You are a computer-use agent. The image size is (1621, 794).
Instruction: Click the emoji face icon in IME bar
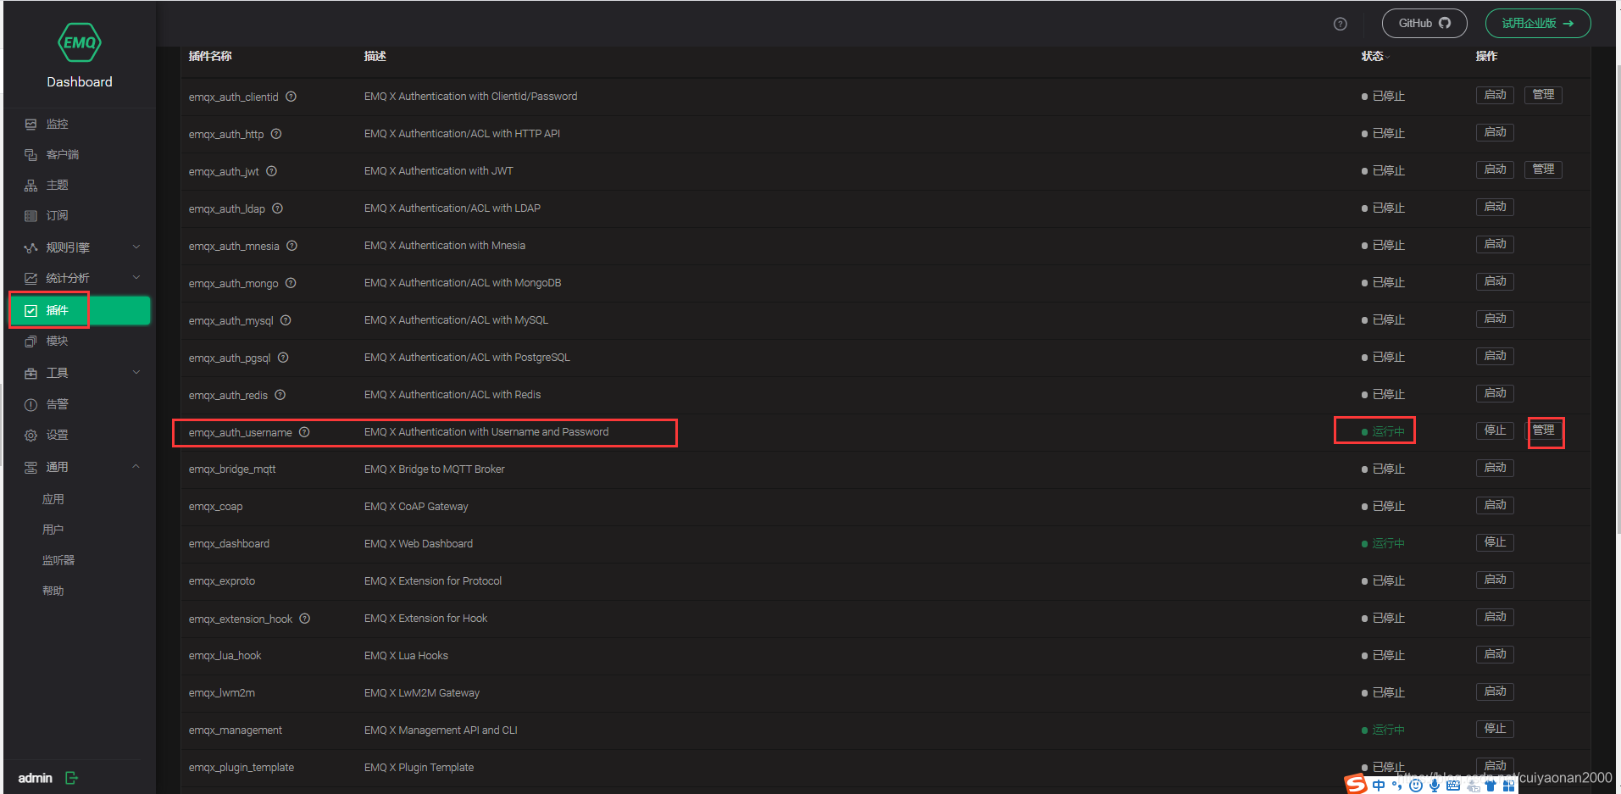click(x=1416, y=786)
